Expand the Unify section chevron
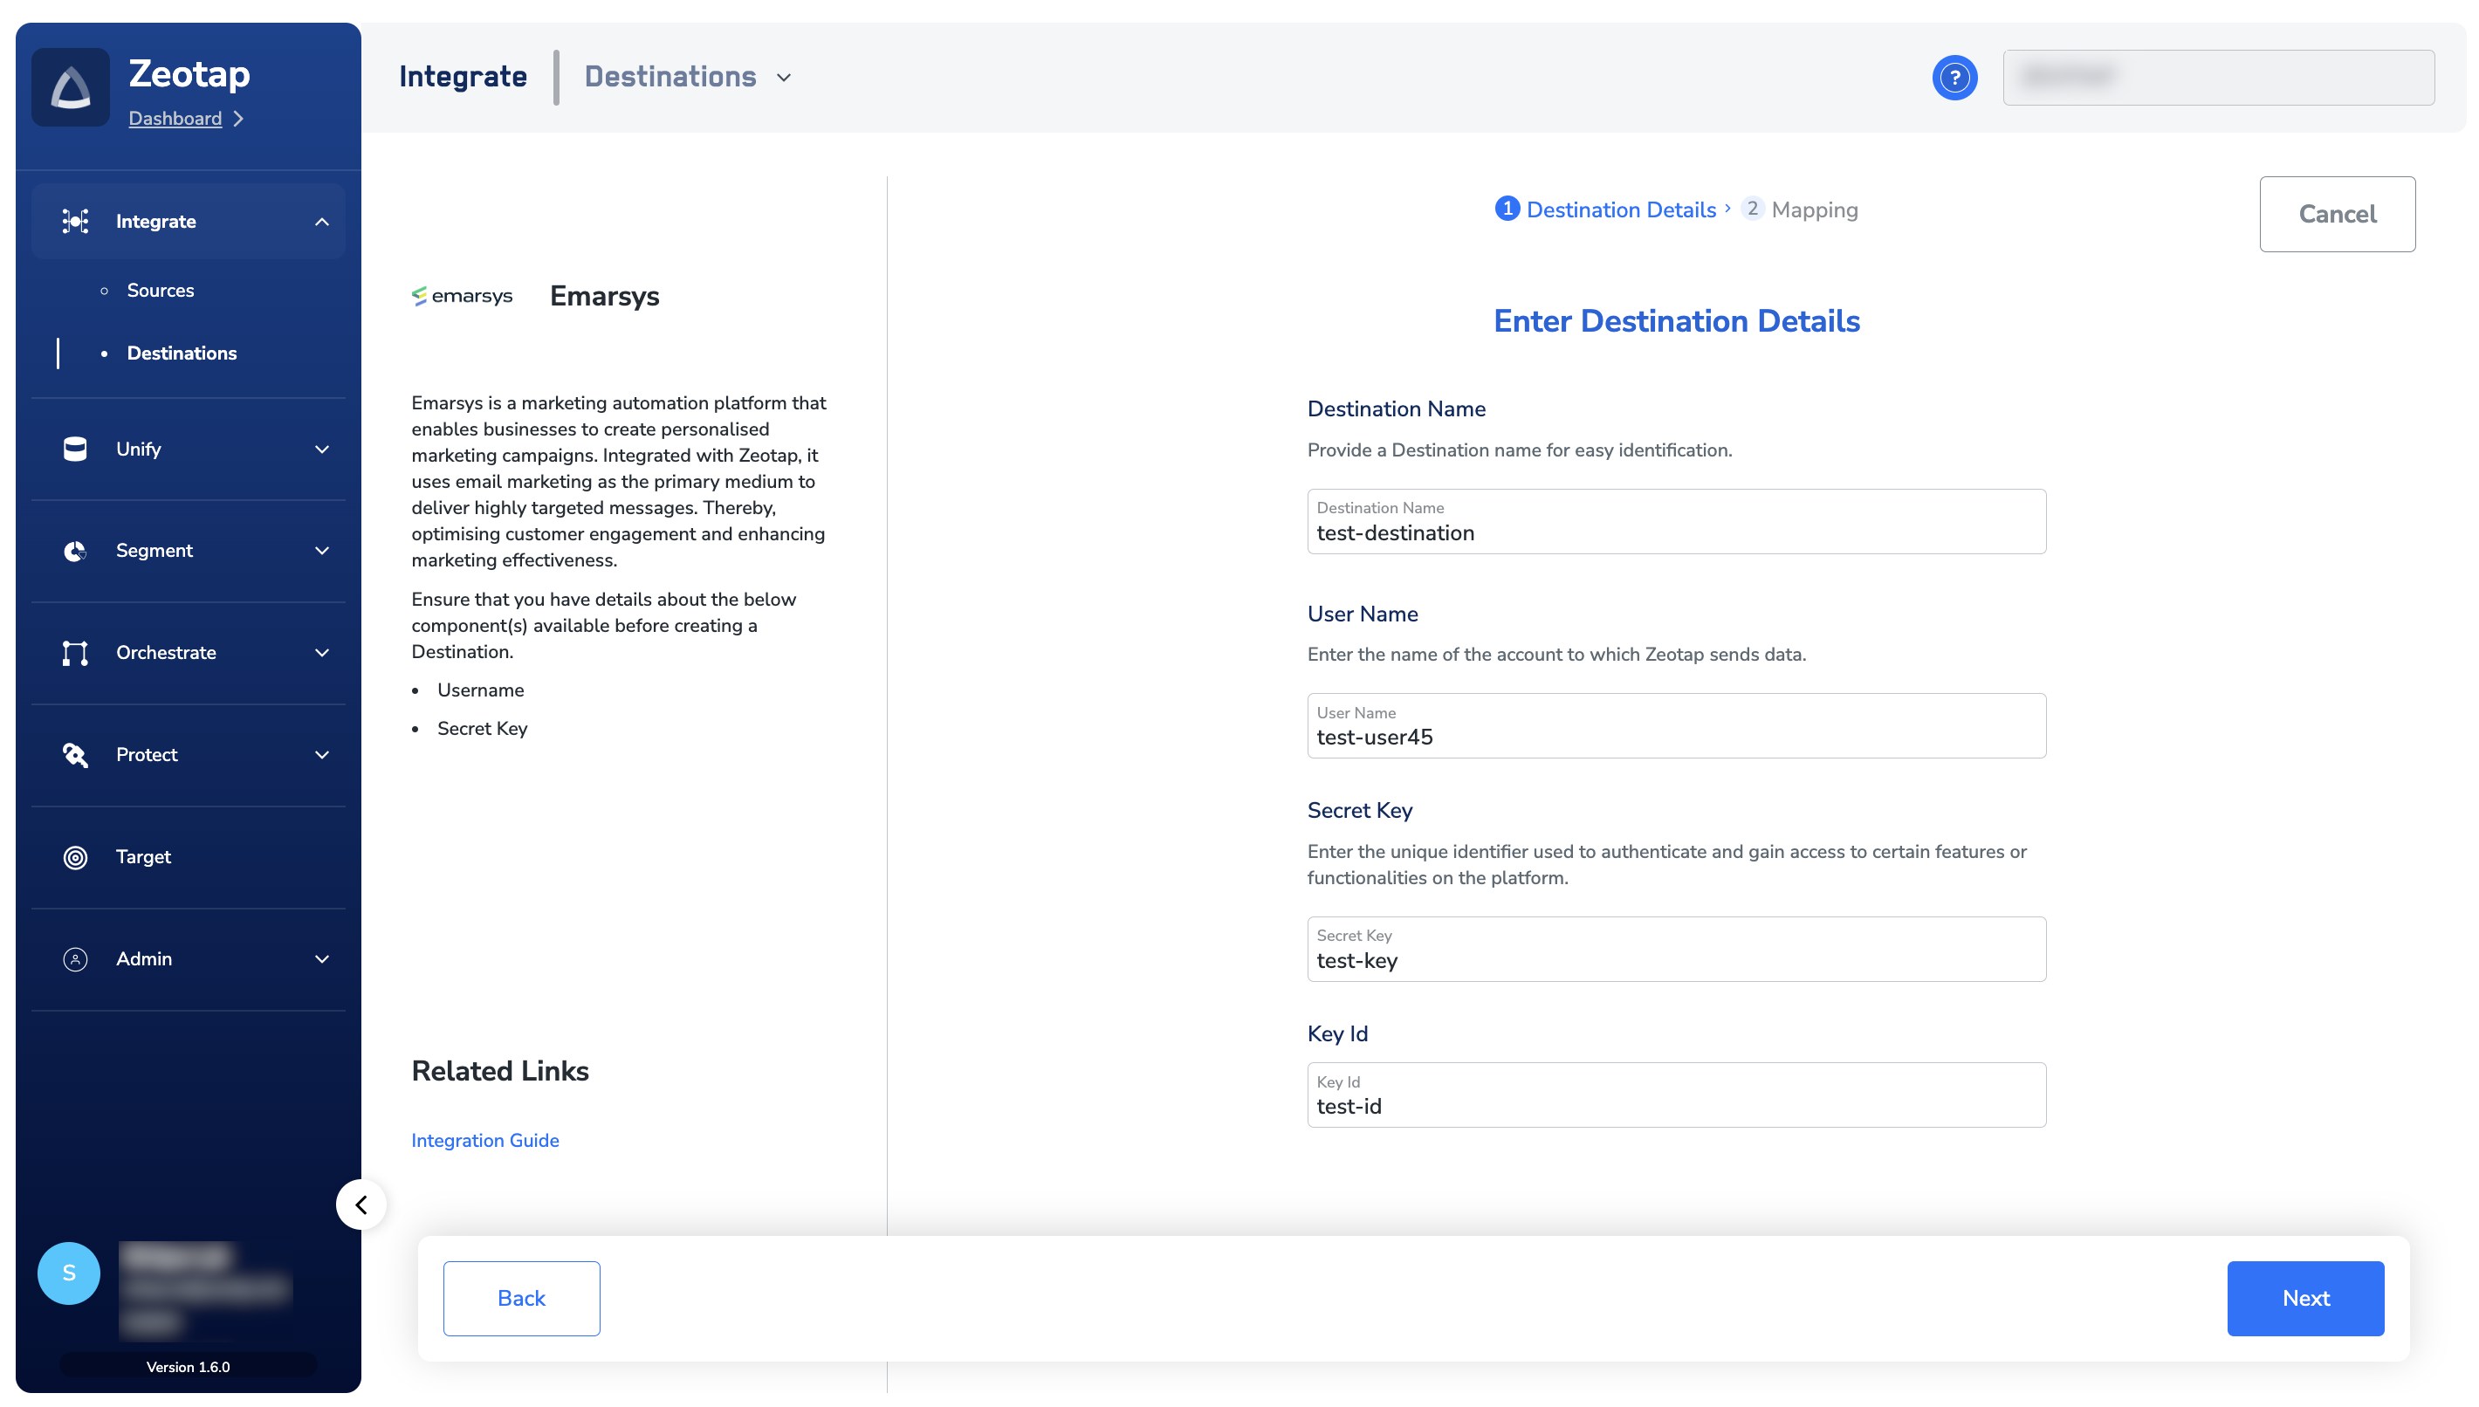Viewport: 2479px width, 1407px height. coord(322,450)
